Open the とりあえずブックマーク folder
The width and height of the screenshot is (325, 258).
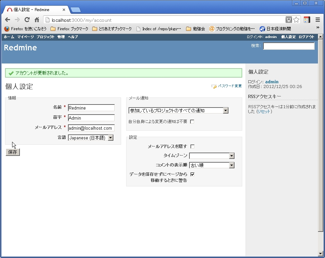click(x=112, y=29)
